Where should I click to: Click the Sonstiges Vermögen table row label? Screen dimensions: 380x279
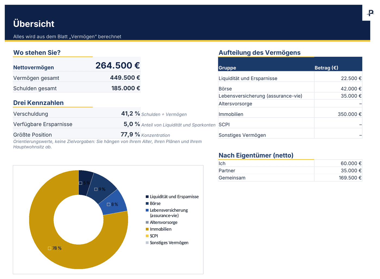[242, 135]
